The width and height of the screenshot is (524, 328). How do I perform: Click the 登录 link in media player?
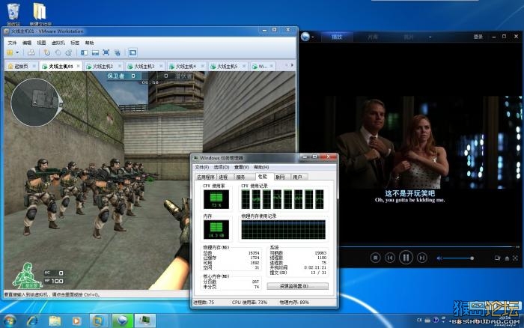pos(478,37)
